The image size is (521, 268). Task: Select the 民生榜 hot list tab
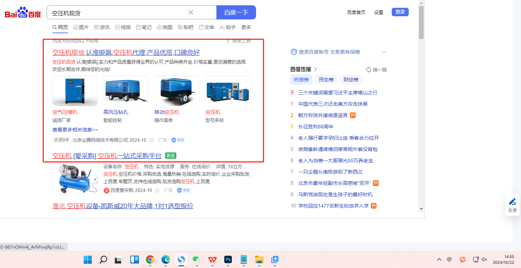tap(326, 80)
